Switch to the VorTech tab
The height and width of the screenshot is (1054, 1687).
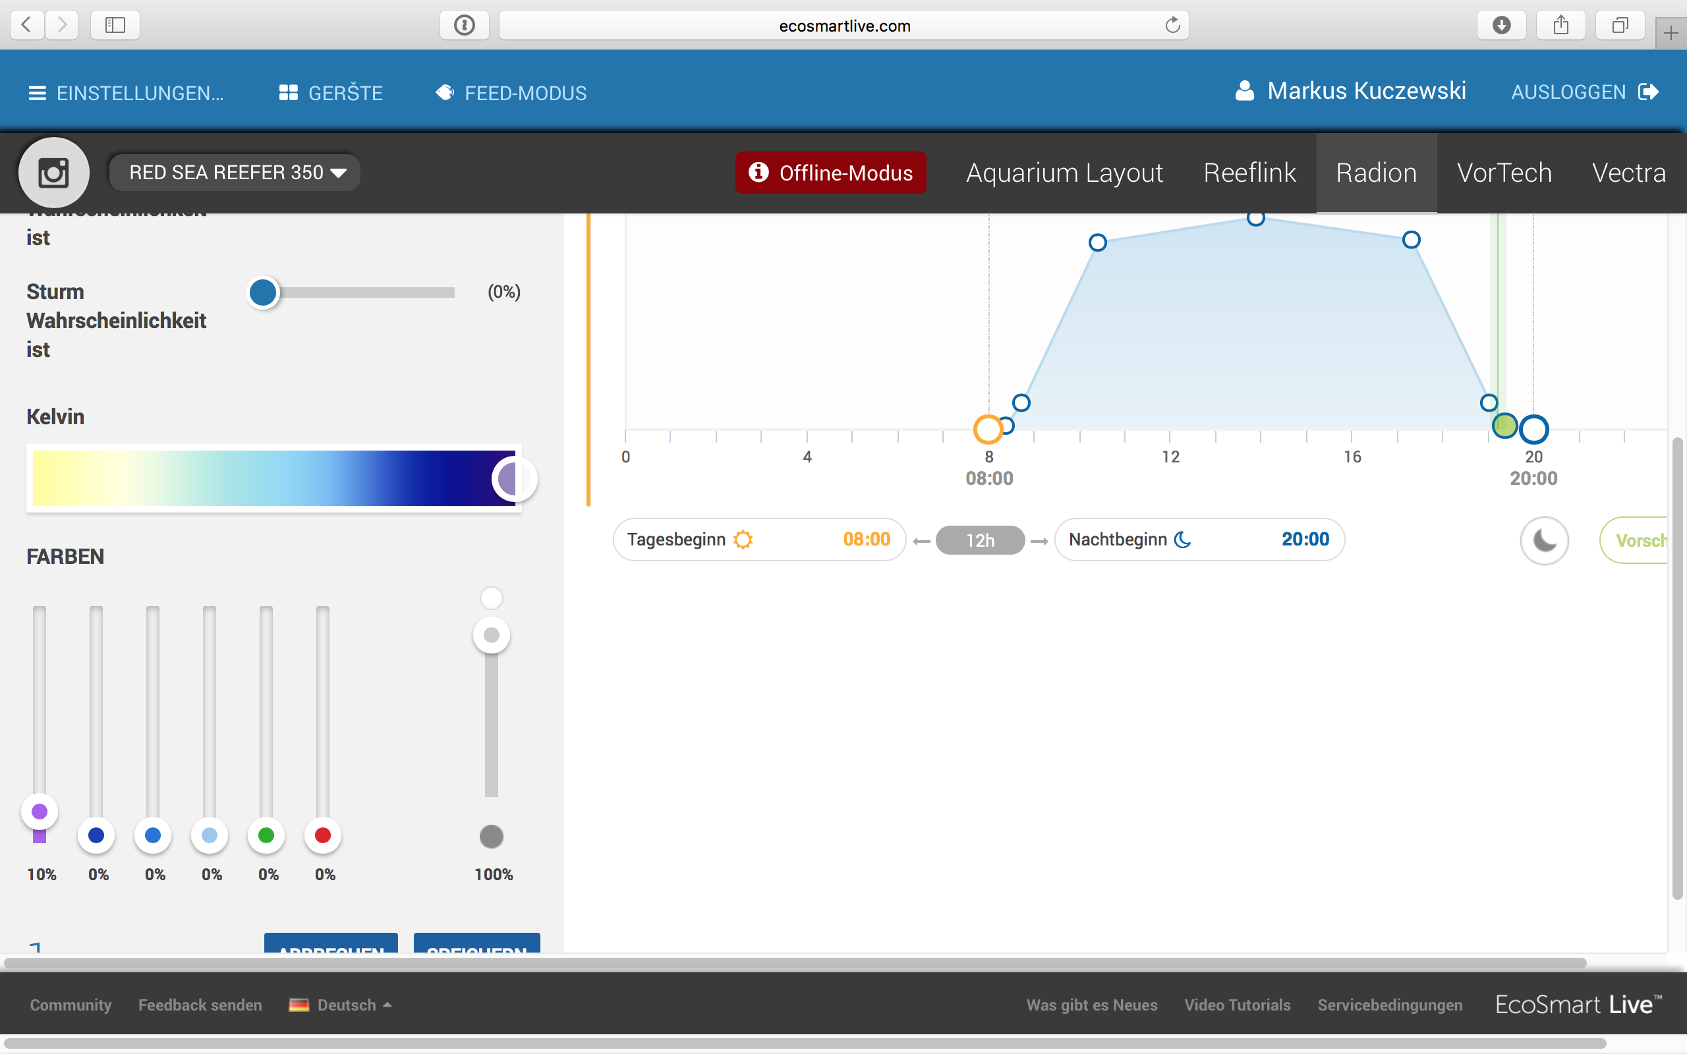coord(1504,172)
